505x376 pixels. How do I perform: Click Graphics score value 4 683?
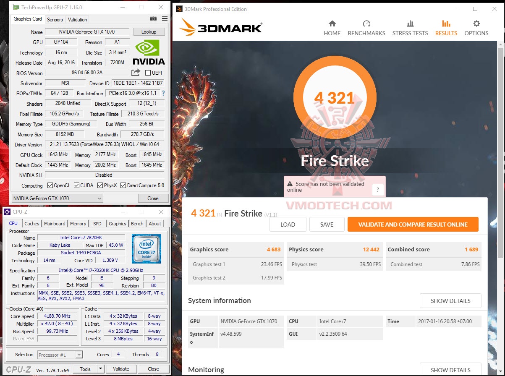274,249
